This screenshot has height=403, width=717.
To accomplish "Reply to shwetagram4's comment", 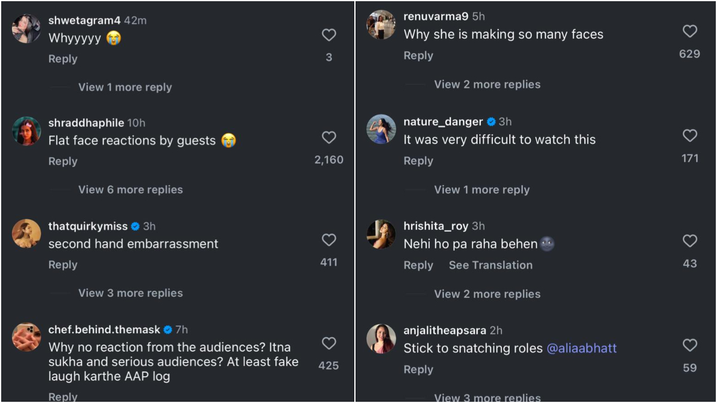I will coord(63,59).
